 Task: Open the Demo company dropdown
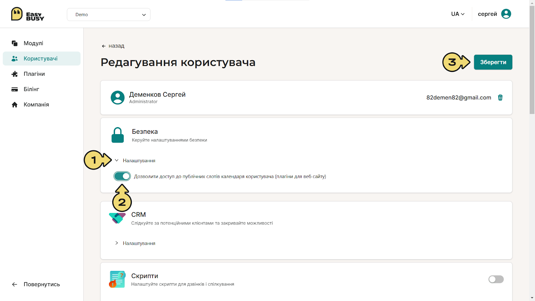click(x=109, y=14)
